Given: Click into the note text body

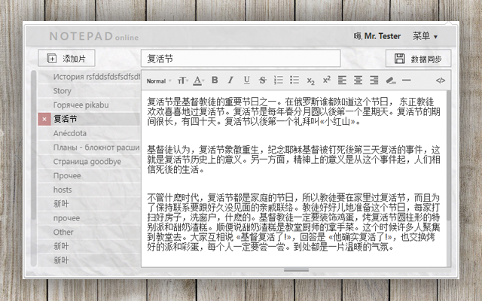Looking at the screenshot, I should [294, 178].
